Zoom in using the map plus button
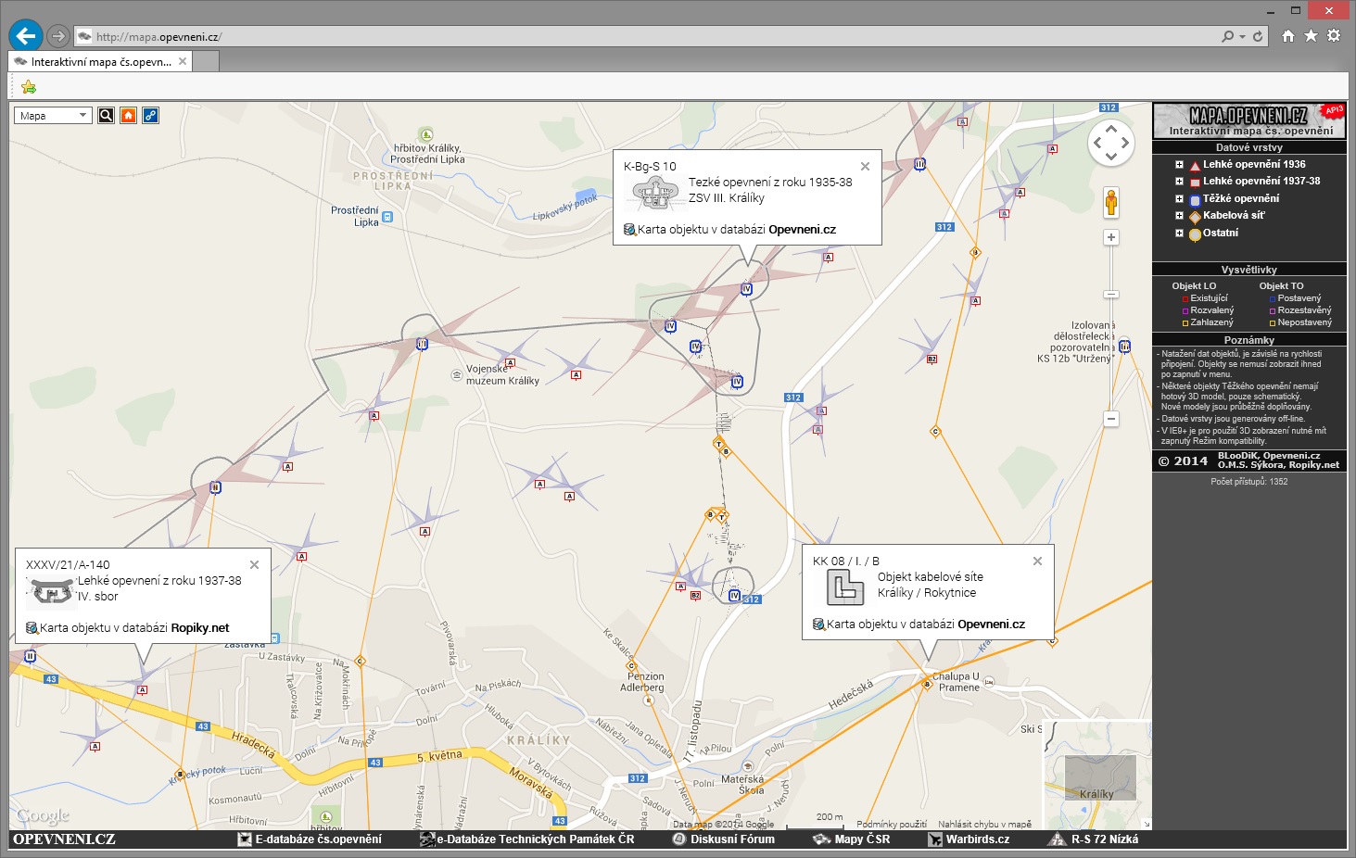1356x858 pixels. coord(1110,238)
